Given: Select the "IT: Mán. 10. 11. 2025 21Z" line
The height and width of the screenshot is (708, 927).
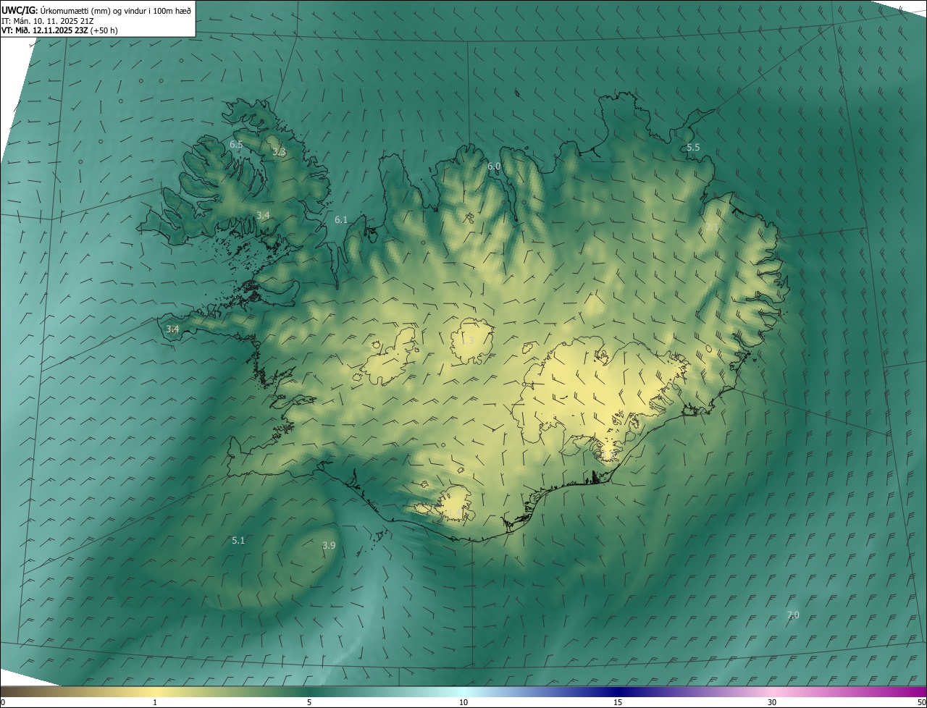Looking at the screenshot, I should coord(48,21).
